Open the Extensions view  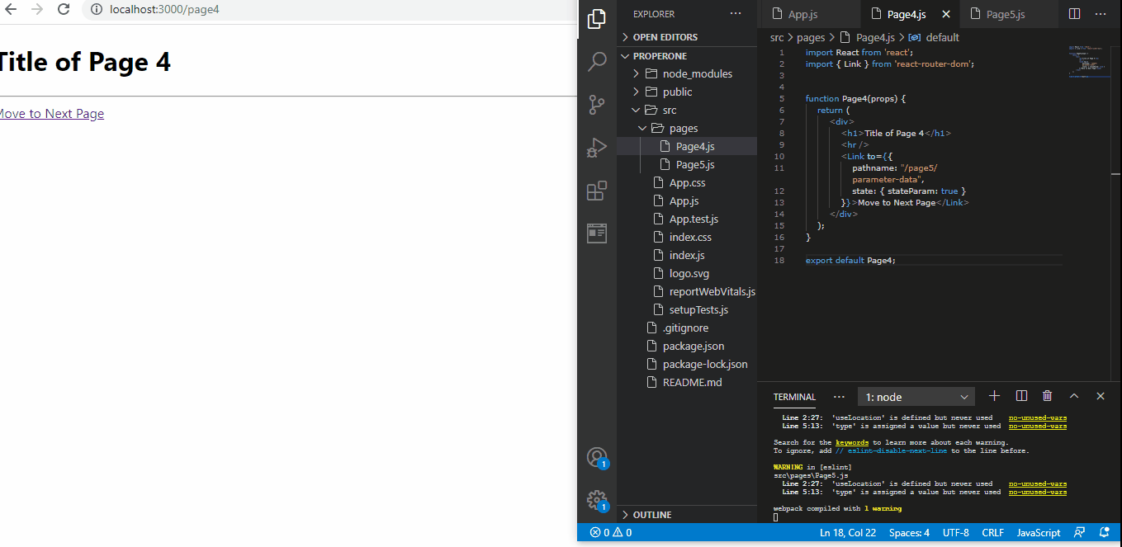pyautogui.click(x=597, y=191)
